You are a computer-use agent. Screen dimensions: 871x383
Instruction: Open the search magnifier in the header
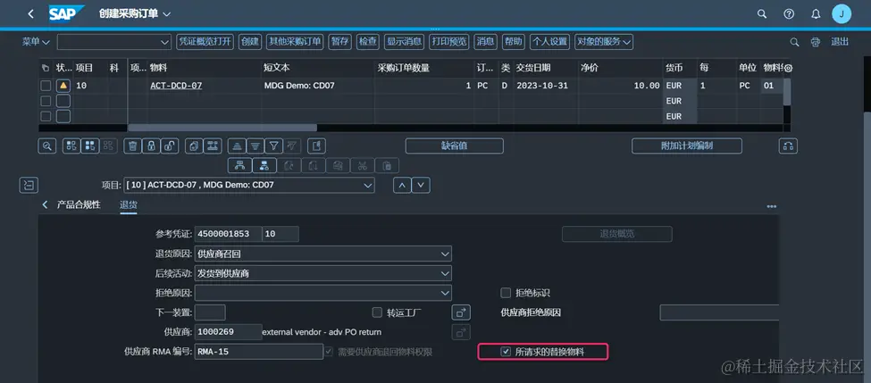(x=762, y=14)
